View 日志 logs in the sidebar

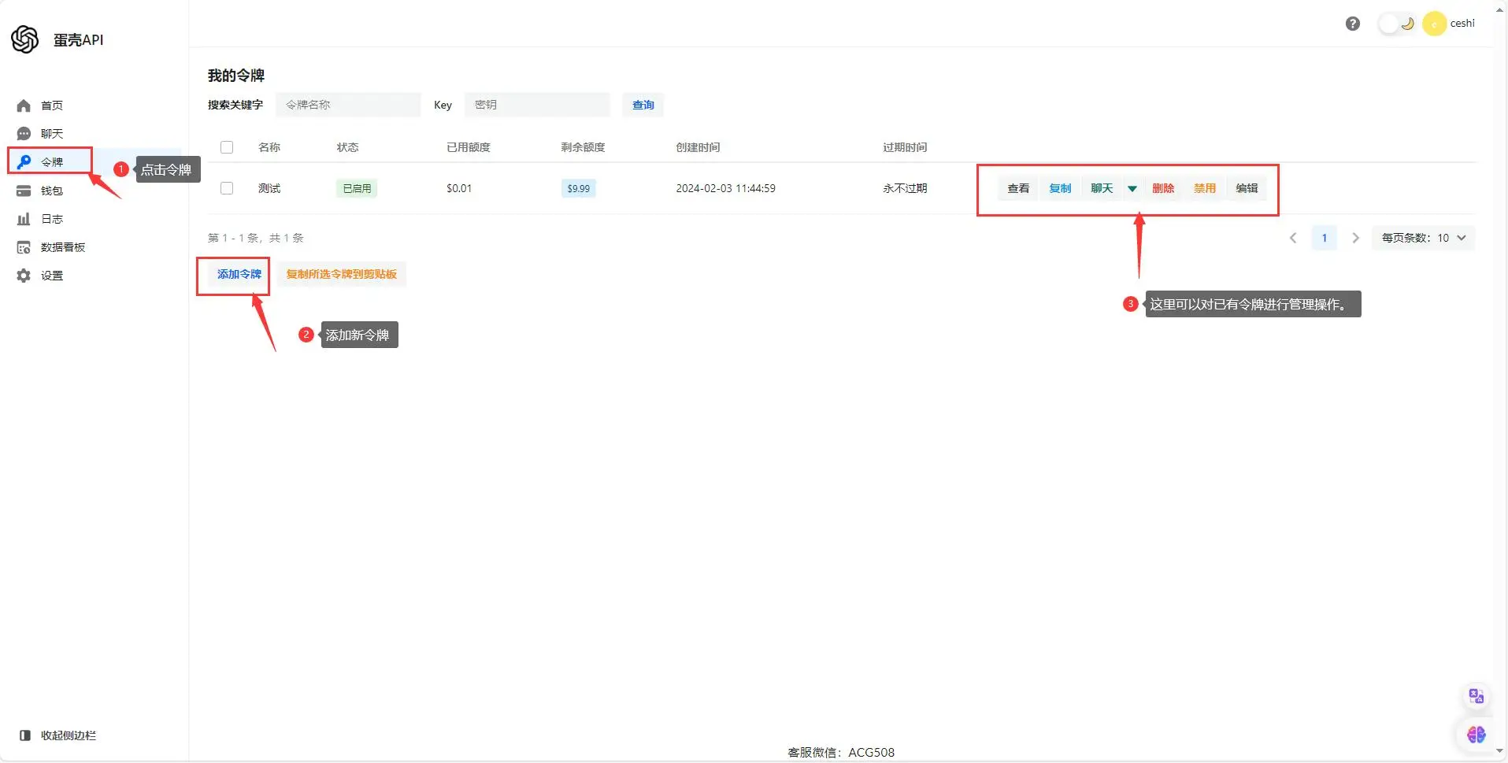pos(50,218)
